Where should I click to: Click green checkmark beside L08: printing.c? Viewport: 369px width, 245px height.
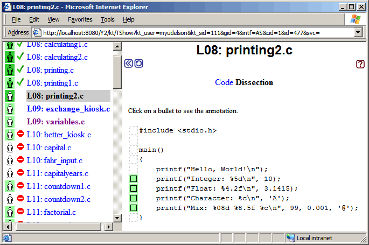pos(20,69)
